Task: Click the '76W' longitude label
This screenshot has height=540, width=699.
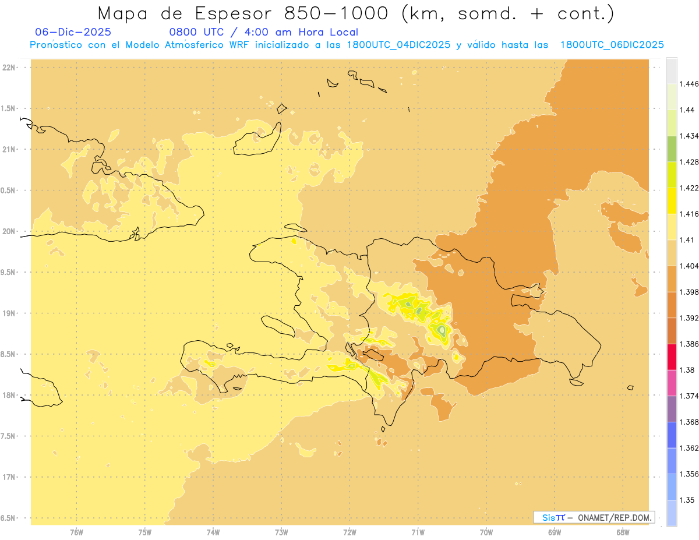Action: click(76, 532)
